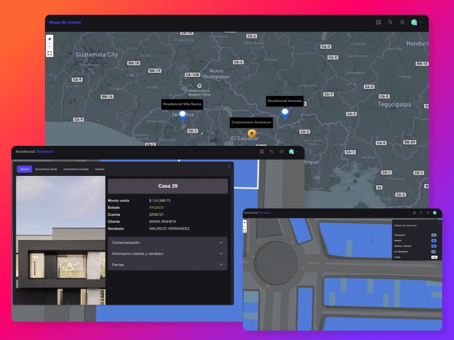Click the Residencial Villa Nueva label

182,104
